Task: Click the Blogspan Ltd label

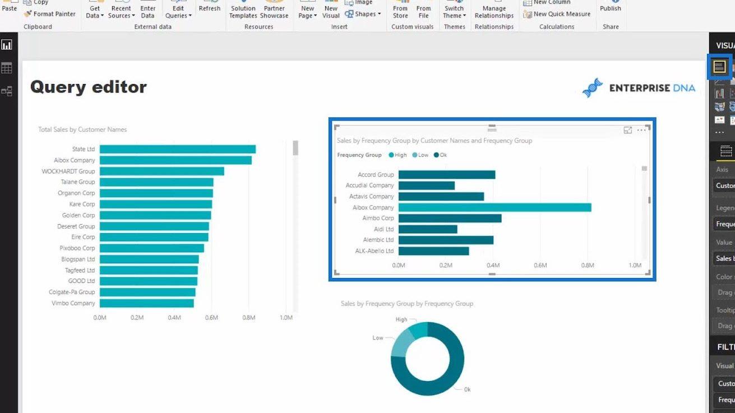Action: 78,259
